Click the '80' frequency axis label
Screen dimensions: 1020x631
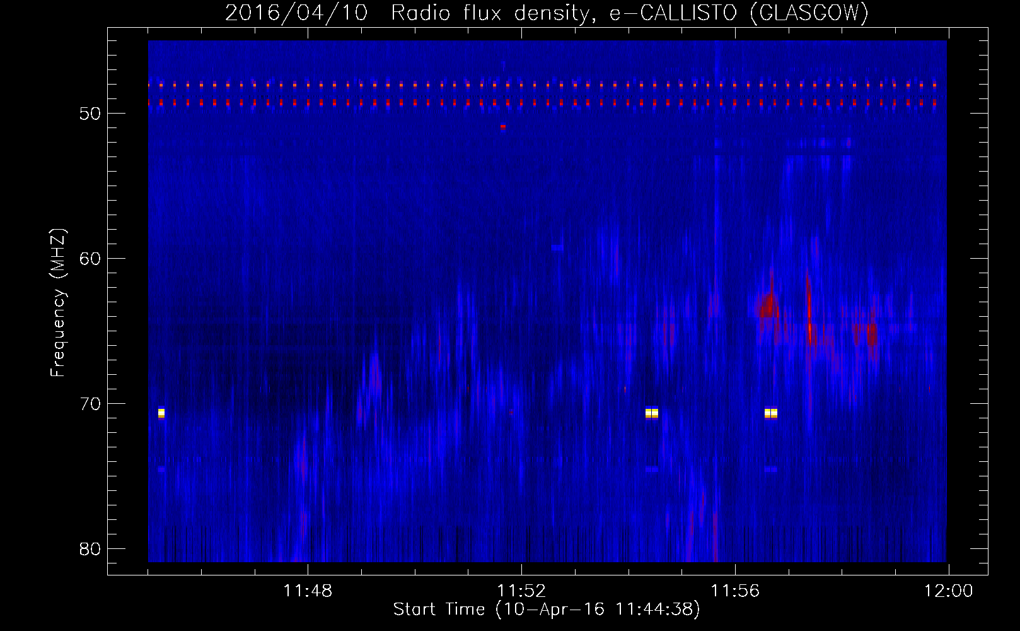[x=91, y=549]
